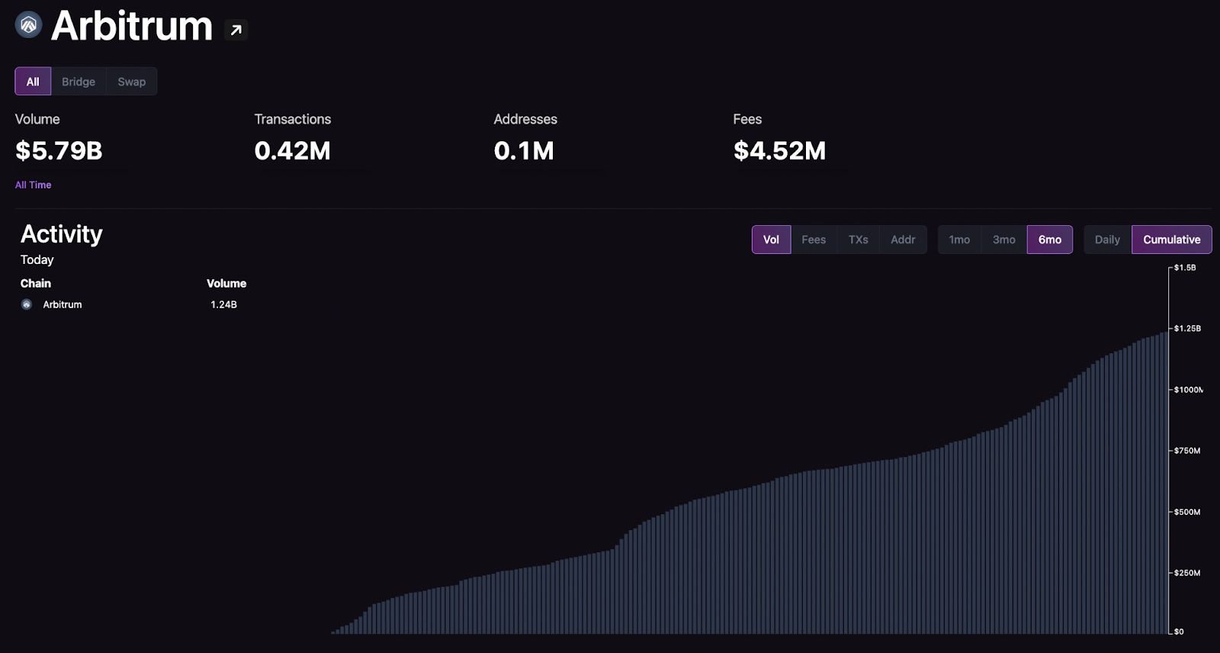The height and width of the screenshot is (653, 1220).
Task: Click the 1.24B volume cell
Action: tap(223, 304)
